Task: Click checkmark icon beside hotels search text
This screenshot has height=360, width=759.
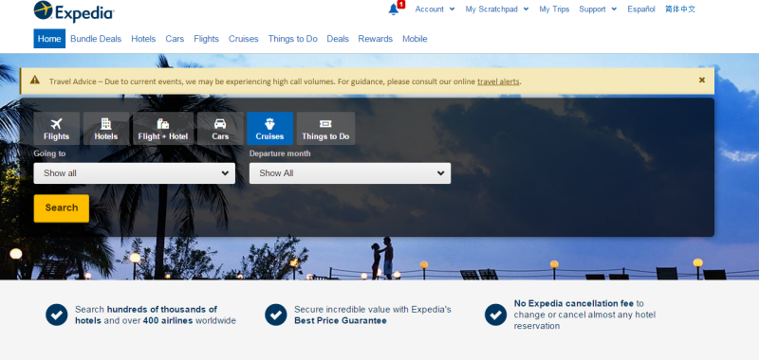Action: [x=57, y=315]
